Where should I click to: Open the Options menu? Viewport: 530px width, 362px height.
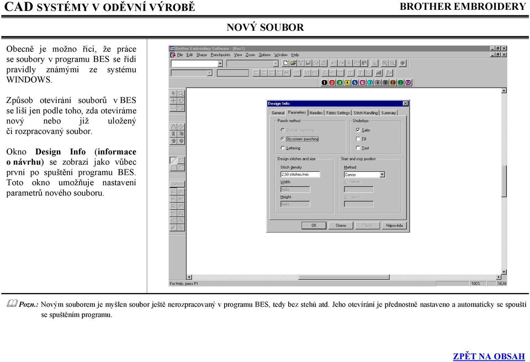(x=264, y=55)
